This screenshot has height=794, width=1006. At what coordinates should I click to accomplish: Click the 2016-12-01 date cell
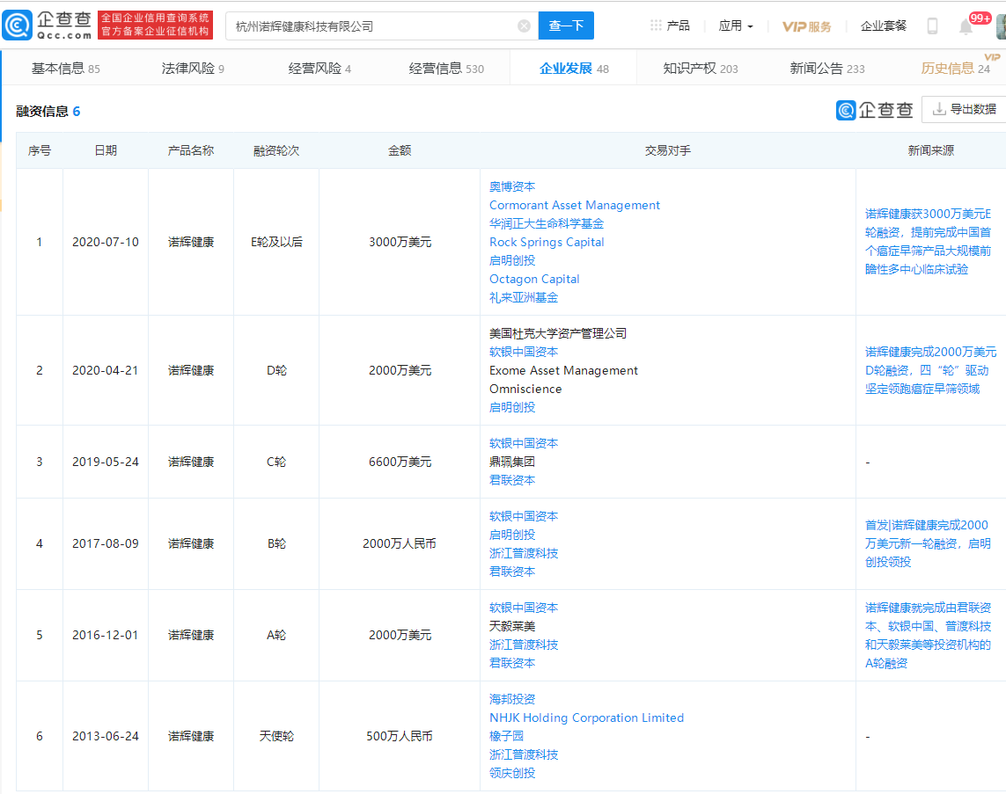pos(106,635)
